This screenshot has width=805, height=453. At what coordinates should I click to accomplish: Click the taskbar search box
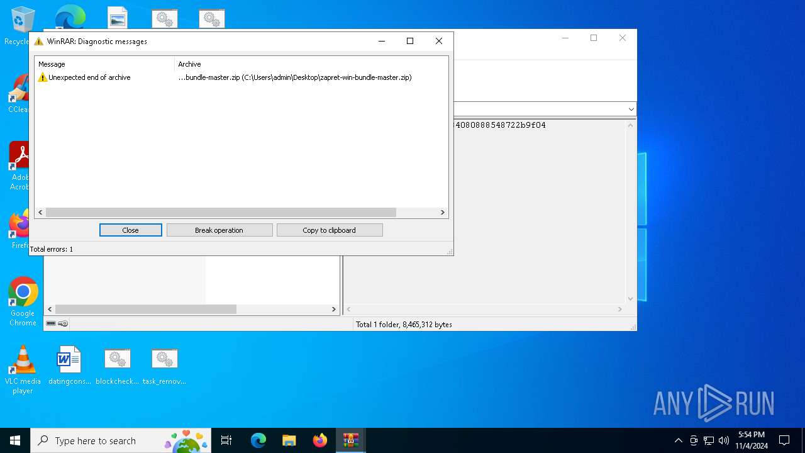click(120, 440)
